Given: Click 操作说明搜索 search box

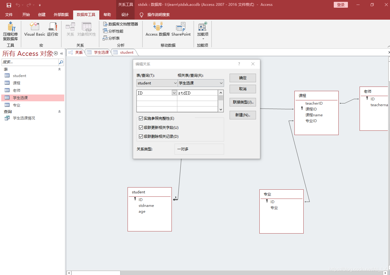Looking at the screenshot, I should (159, 15).
